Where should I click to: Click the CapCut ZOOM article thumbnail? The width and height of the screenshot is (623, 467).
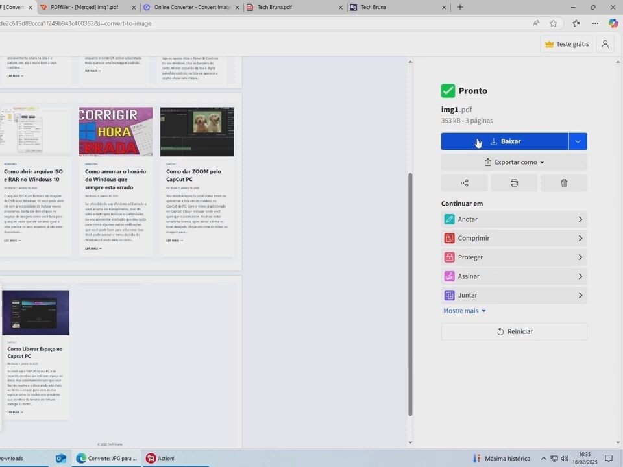197,132
